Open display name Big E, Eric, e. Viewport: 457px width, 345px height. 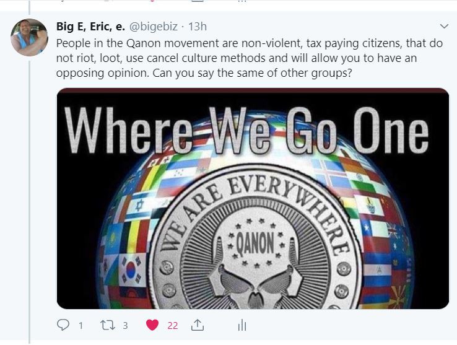click(90, 27)
